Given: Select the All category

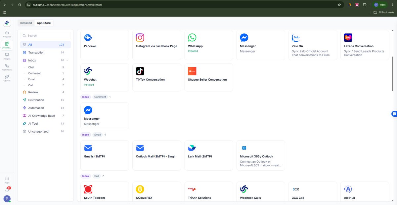Looking at the screenshot, I should pos(45,45).
